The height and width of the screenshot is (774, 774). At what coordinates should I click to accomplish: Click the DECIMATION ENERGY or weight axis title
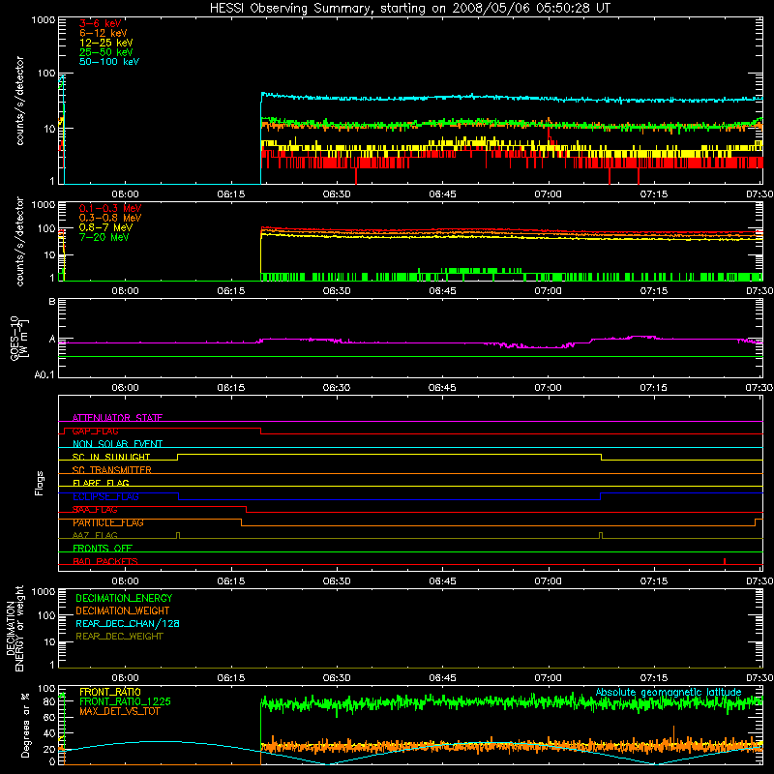pyautogui.click(x=15, y=628)
